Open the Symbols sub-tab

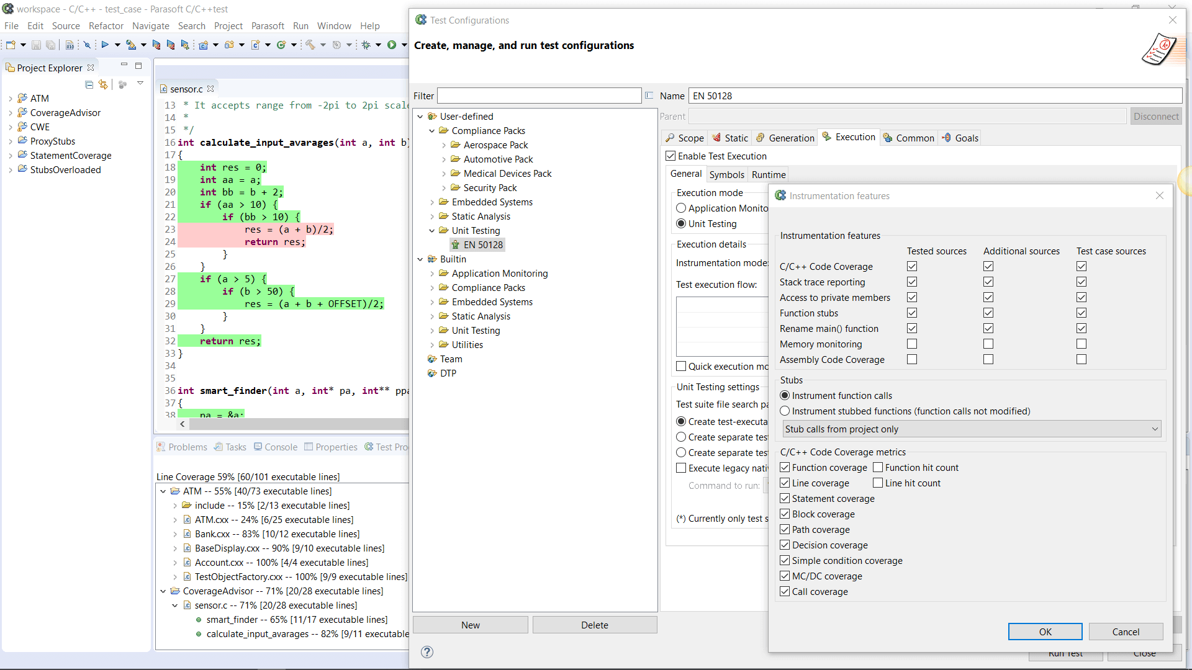[726, 174]
